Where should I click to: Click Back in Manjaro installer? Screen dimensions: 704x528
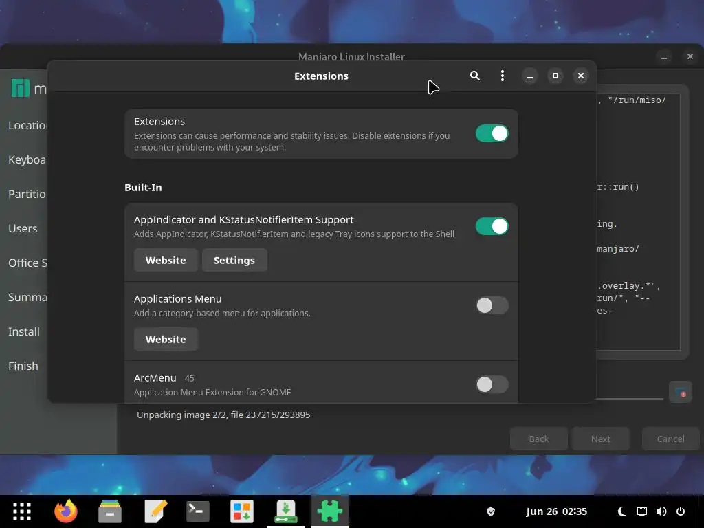pos(539,439)
